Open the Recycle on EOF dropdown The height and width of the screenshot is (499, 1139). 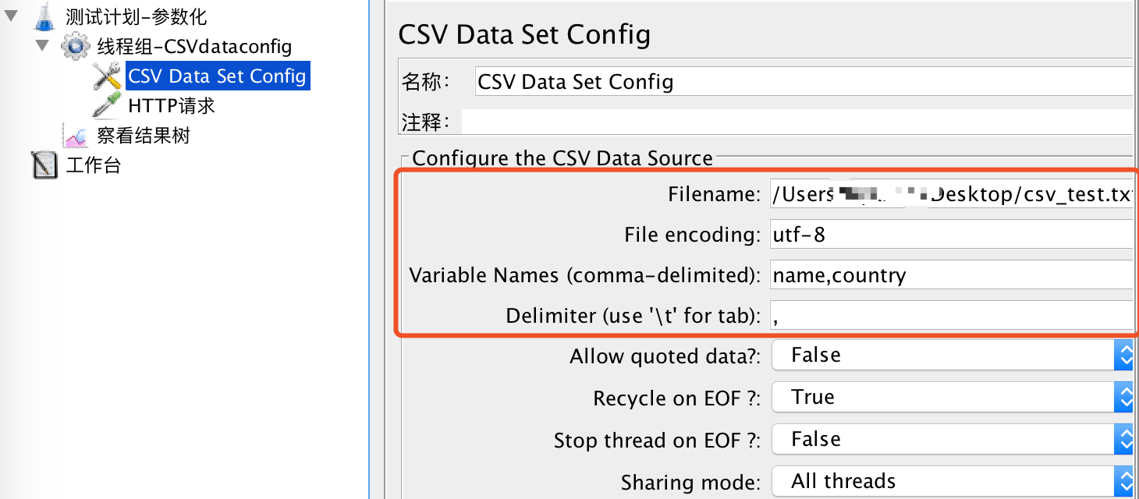coord(952,398)
